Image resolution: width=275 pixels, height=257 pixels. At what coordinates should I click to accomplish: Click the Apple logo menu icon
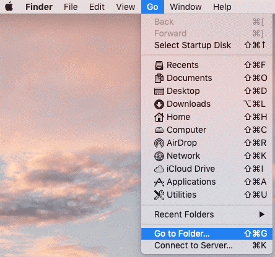click(9, 7)
